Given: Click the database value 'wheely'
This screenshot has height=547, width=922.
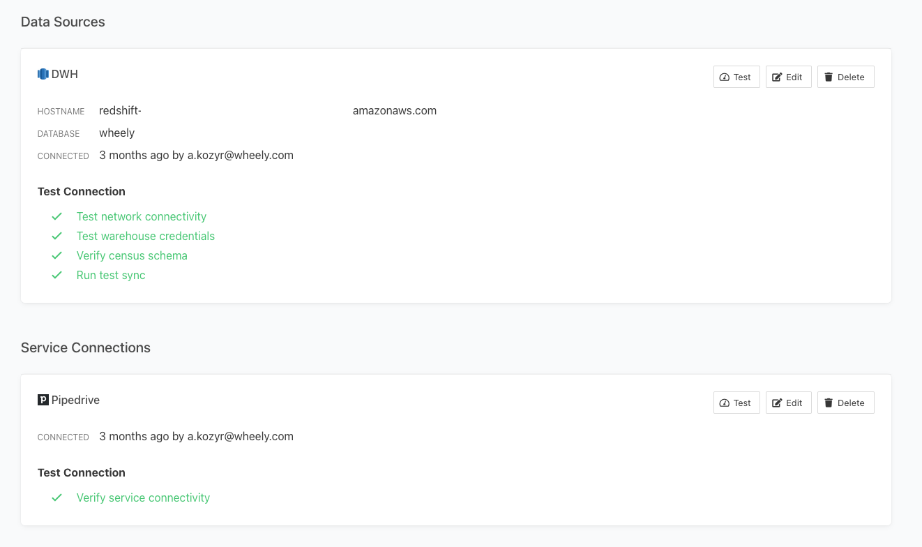Looking at the screenshot, I should tap(117, 133).
